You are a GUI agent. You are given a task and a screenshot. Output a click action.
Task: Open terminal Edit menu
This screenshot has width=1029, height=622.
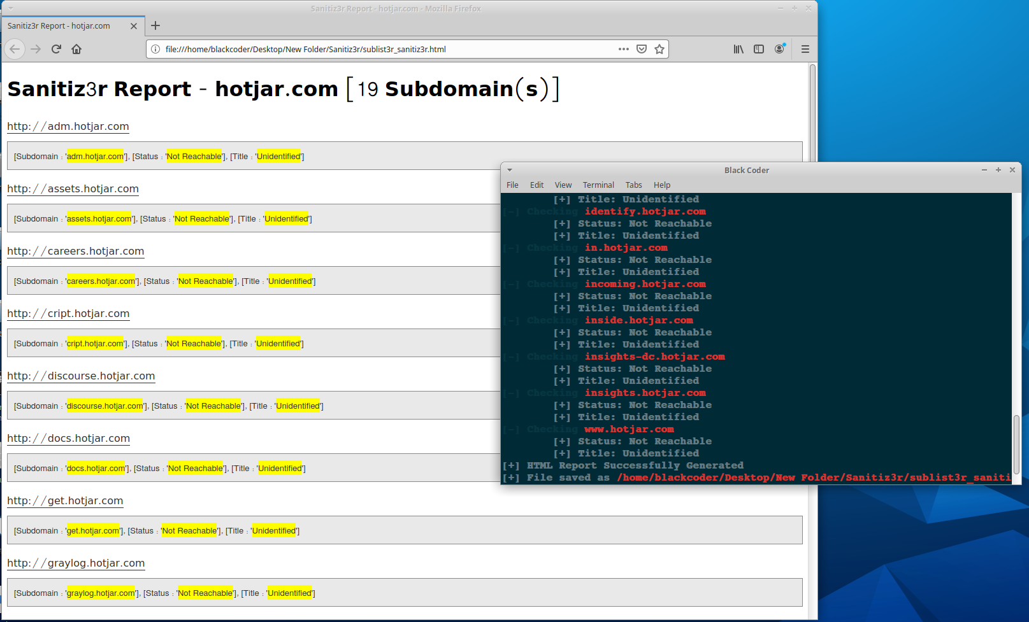537,185
